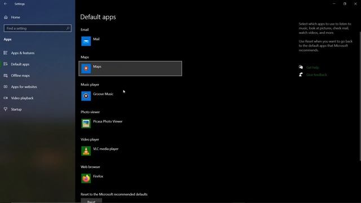
Task: Click the Default apps sidebar icon
Action: [x=6, y=64]
